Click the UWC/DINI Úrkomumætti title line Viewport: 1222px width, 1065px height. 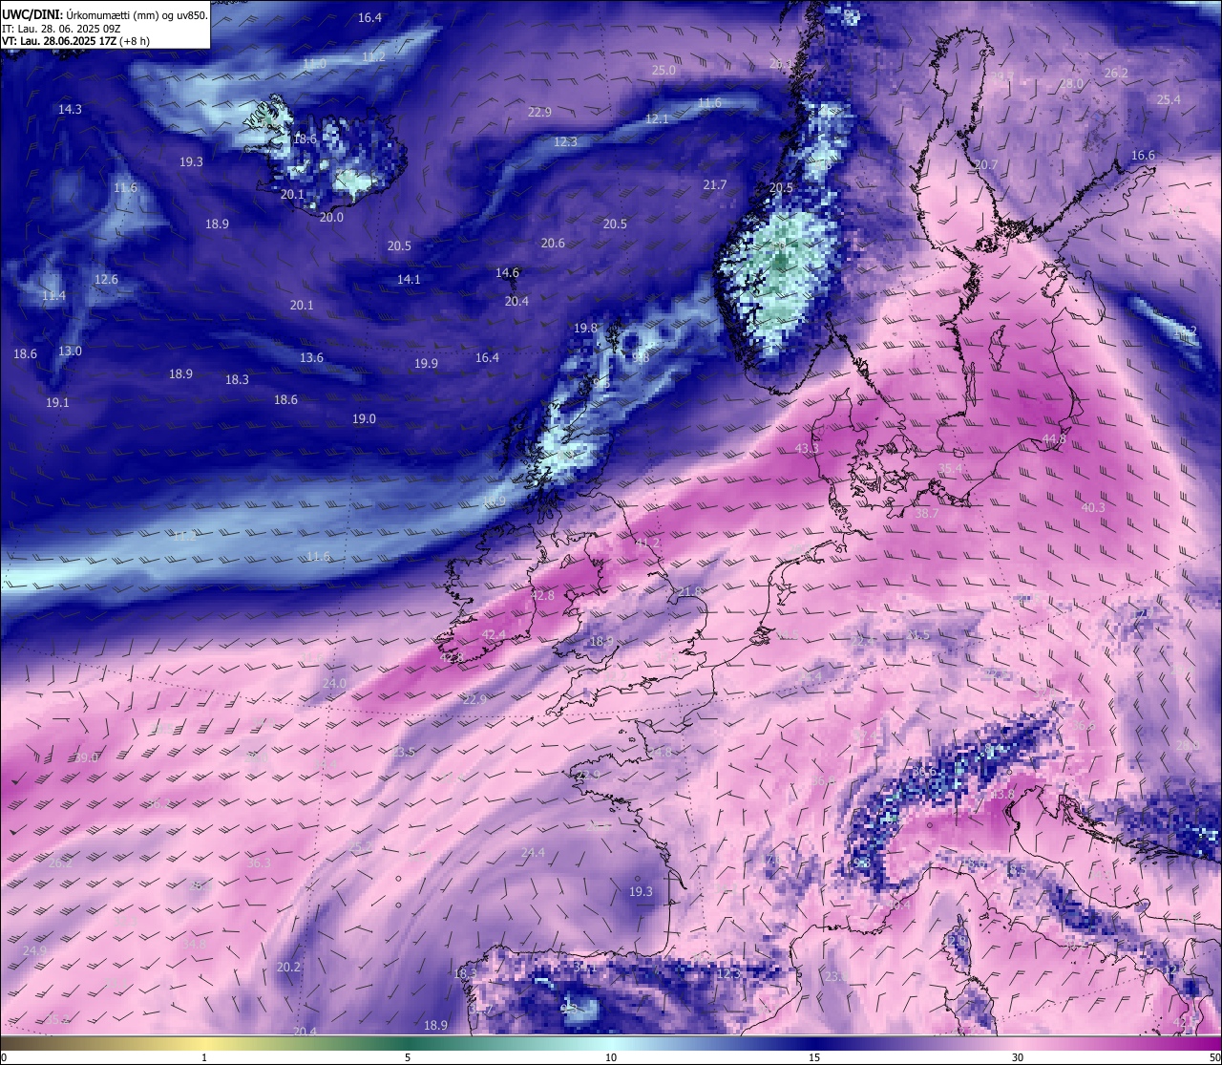pos(104,15)
